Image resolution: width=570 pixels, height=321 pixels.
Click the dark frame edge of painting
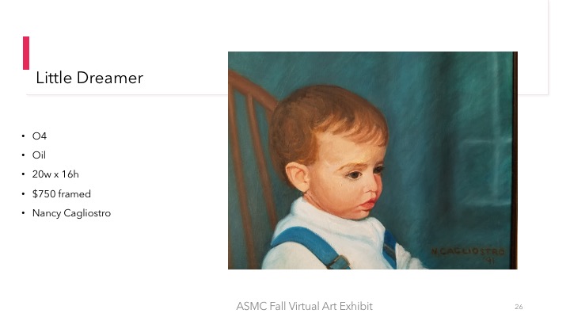pyautogui.click(x=515, y=160)
